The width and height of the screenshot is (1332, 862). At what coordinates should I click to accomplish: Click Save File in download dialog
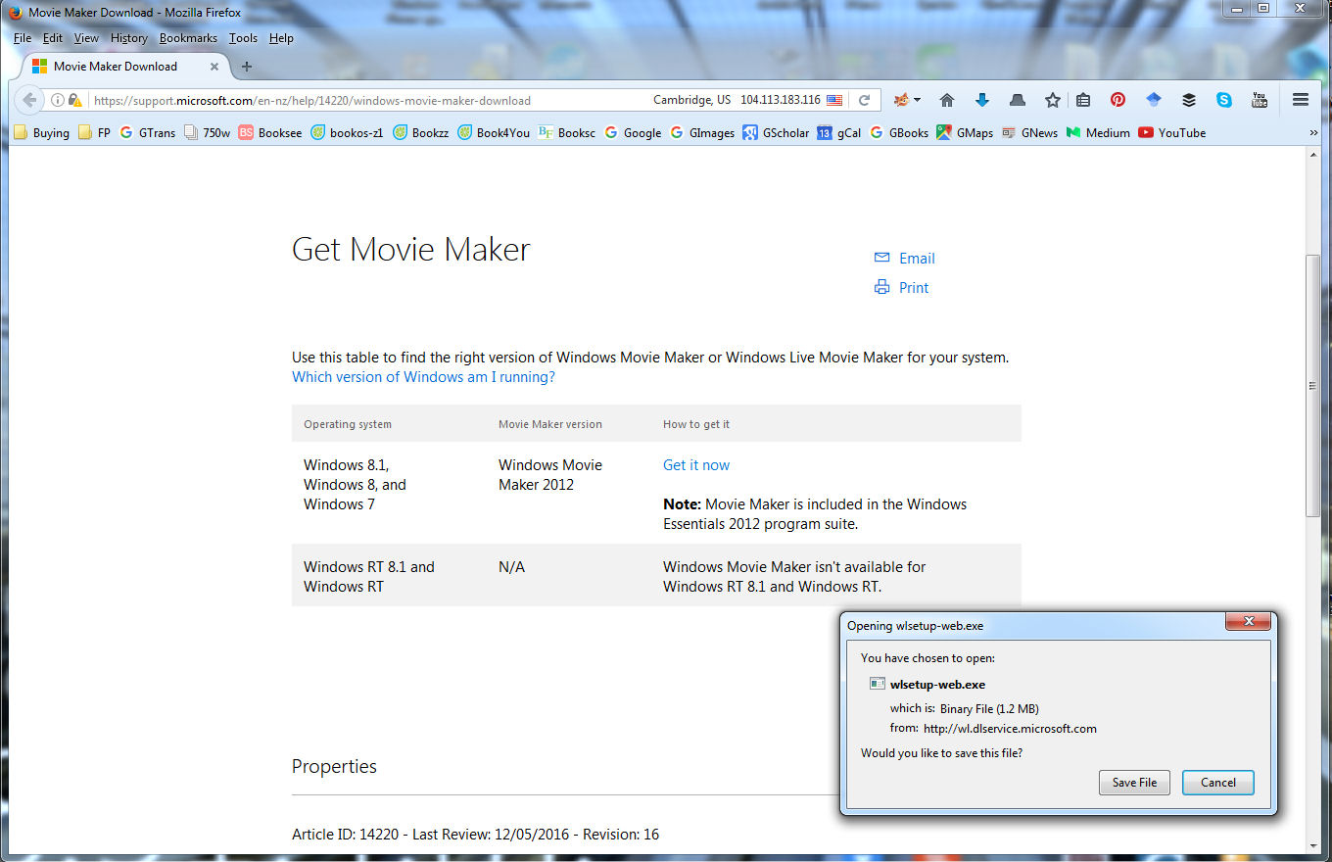(1134, 783)
